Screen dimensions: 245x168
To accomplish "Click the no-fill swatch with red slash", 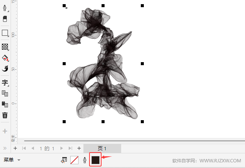I will pyautogui.click(x=74, y=160).
